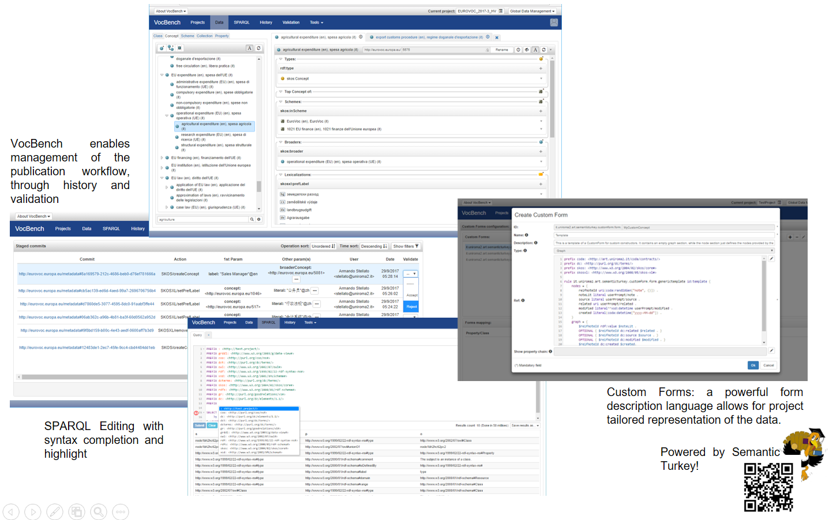This screenshot has height=520, width=829.
Task: Click the delete concept icon in tree toolbar
Action: (x=179, y=48)
